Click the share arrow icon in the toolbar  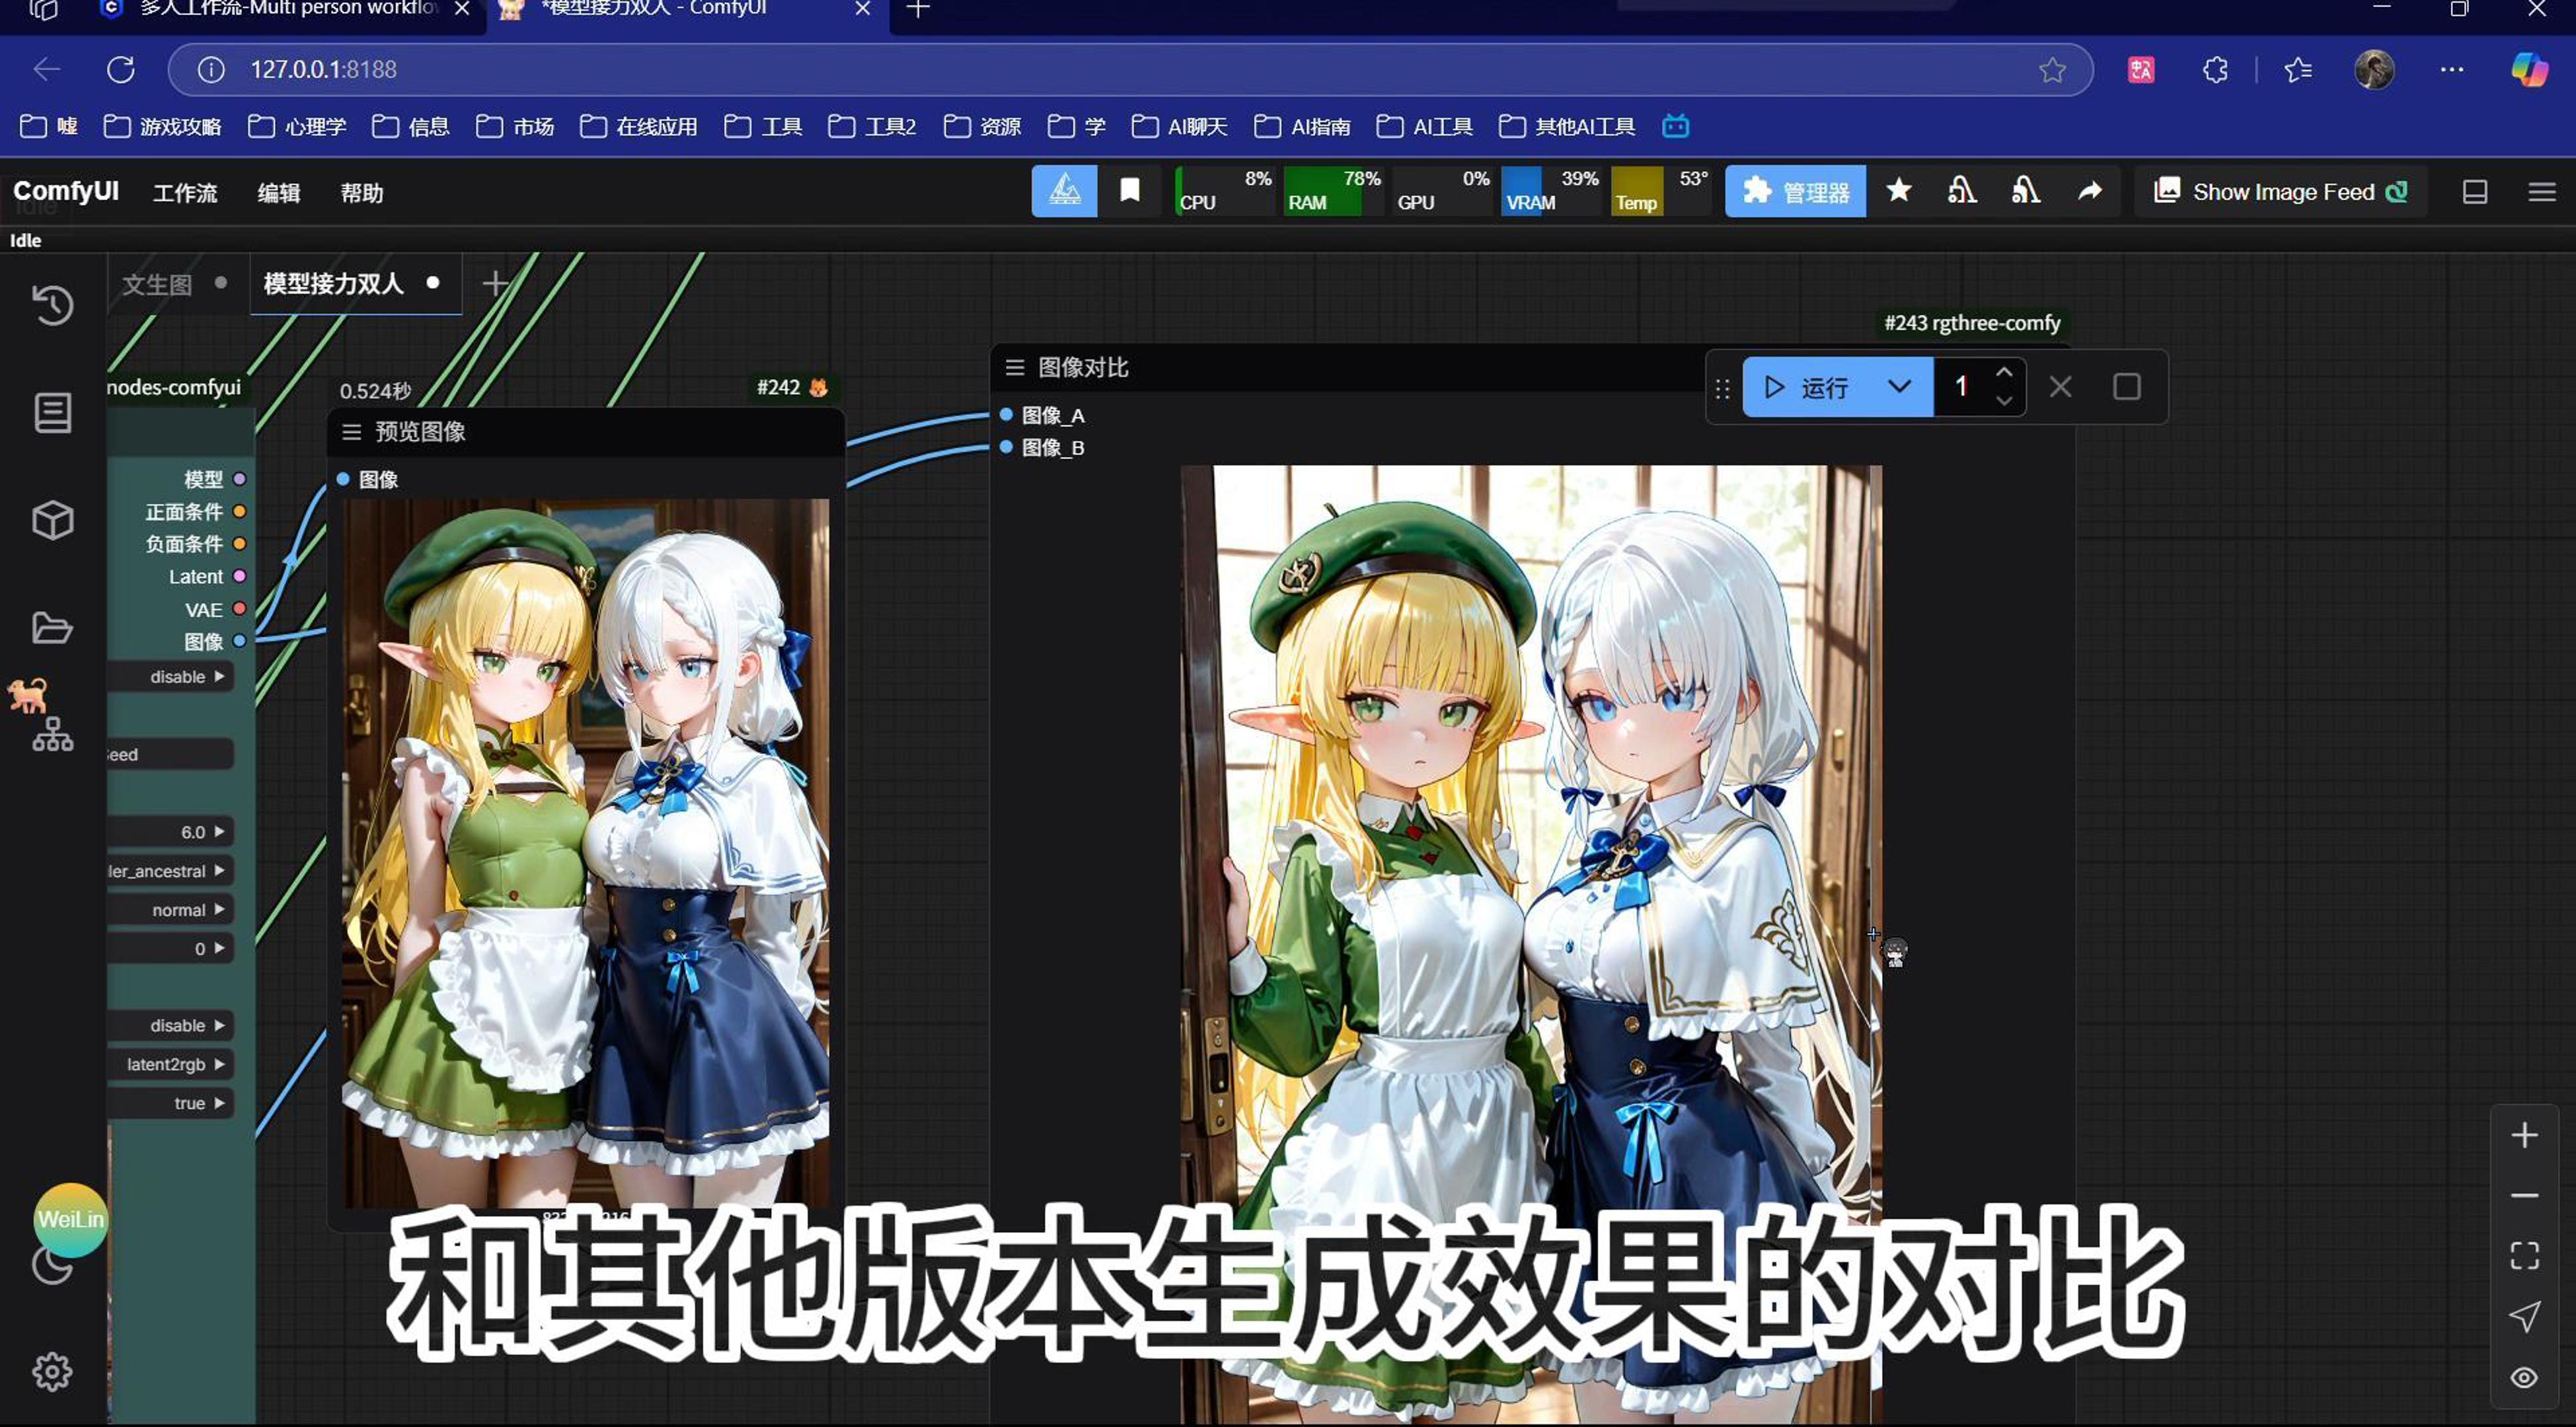tap(2089, 191)
